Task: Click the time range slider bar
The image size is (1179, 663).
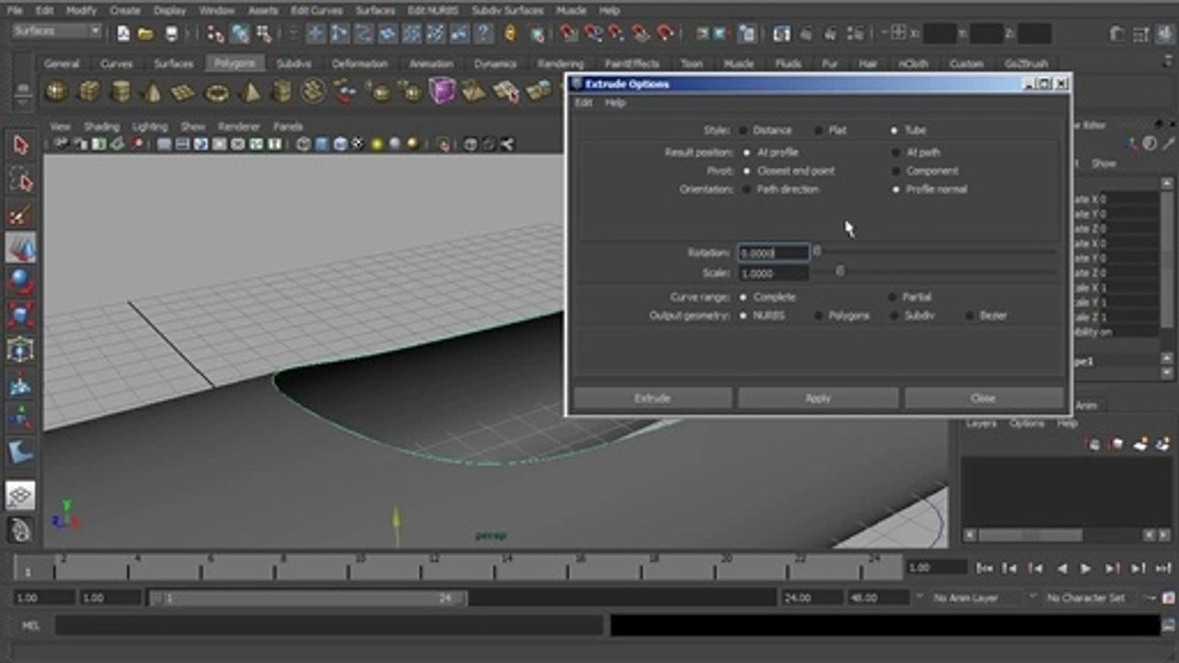Action: (308, 598)
